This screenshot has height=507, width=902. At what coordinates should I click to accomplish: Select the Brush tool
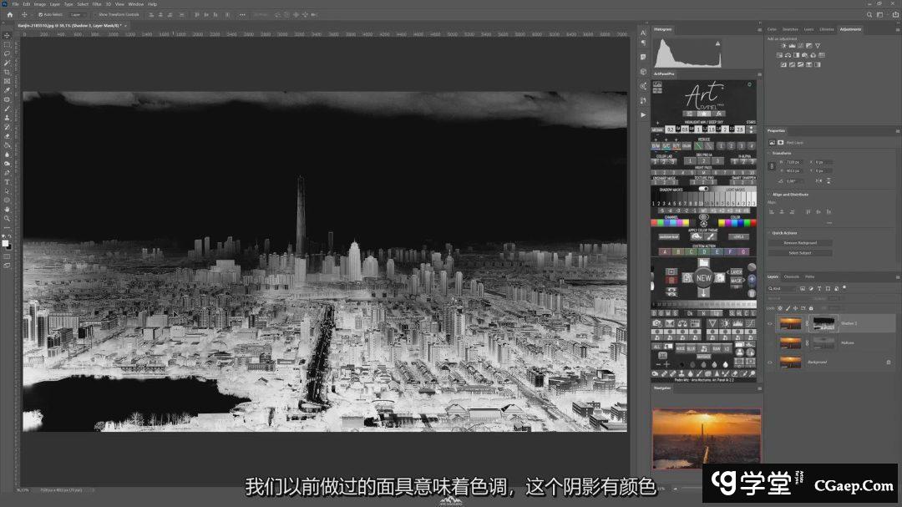7,109
